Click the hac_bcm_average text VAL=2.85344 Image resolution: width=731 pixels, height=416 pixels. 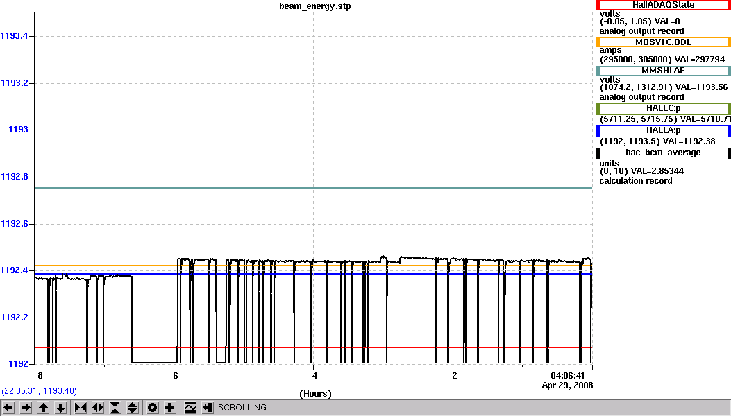point(657,171)
